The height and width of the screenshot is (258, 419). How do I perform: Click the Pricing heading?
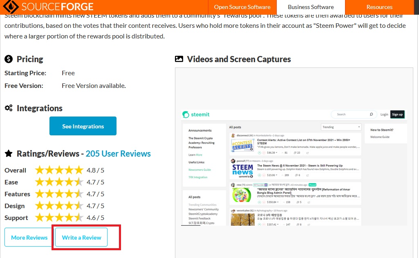tap(30, 59)
